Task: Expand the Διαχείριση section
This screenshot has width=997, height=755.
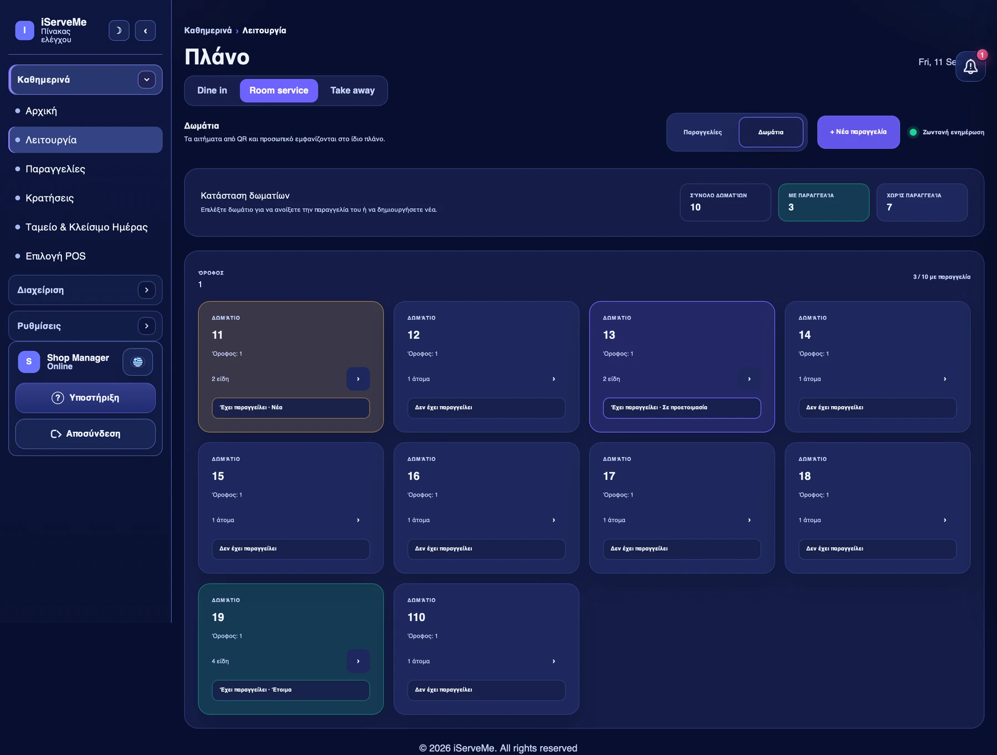Action: click(146, 290)
